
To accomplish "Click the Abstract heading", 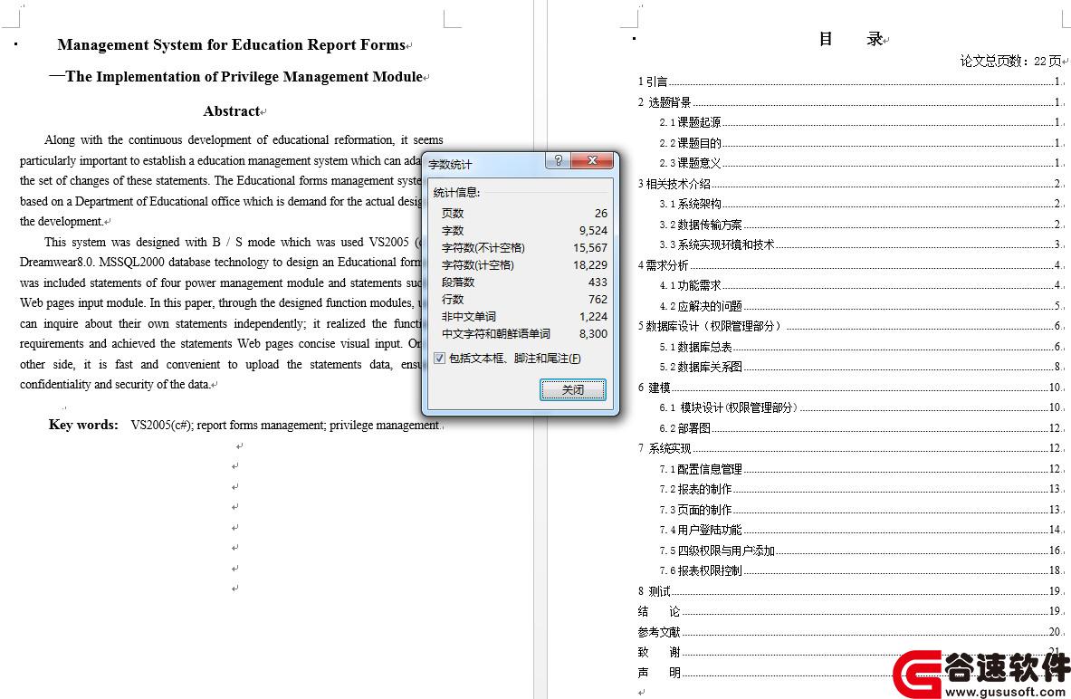I will click(x=232, y=111).
